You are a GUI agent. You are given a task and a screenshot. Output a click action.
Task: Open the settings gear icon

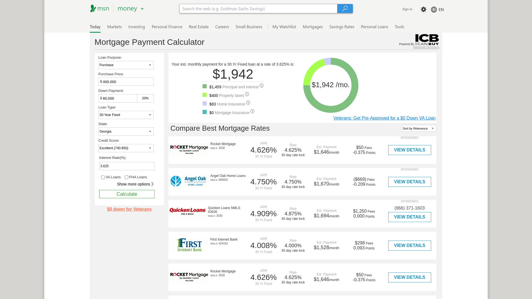pos(423,9)
